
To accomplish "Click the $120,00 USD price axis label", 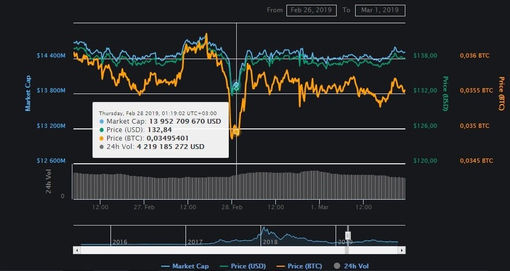I will [x=425, y=161].
